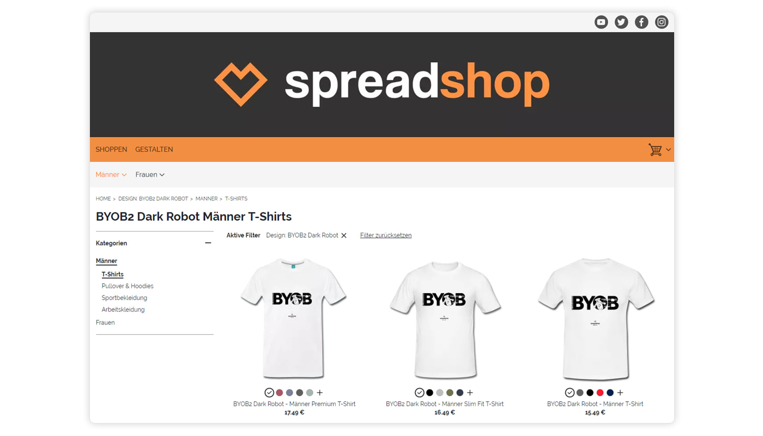Open the Instagram social icon
The width and height of the screenshot is (763, 436).
pos(662,22)
